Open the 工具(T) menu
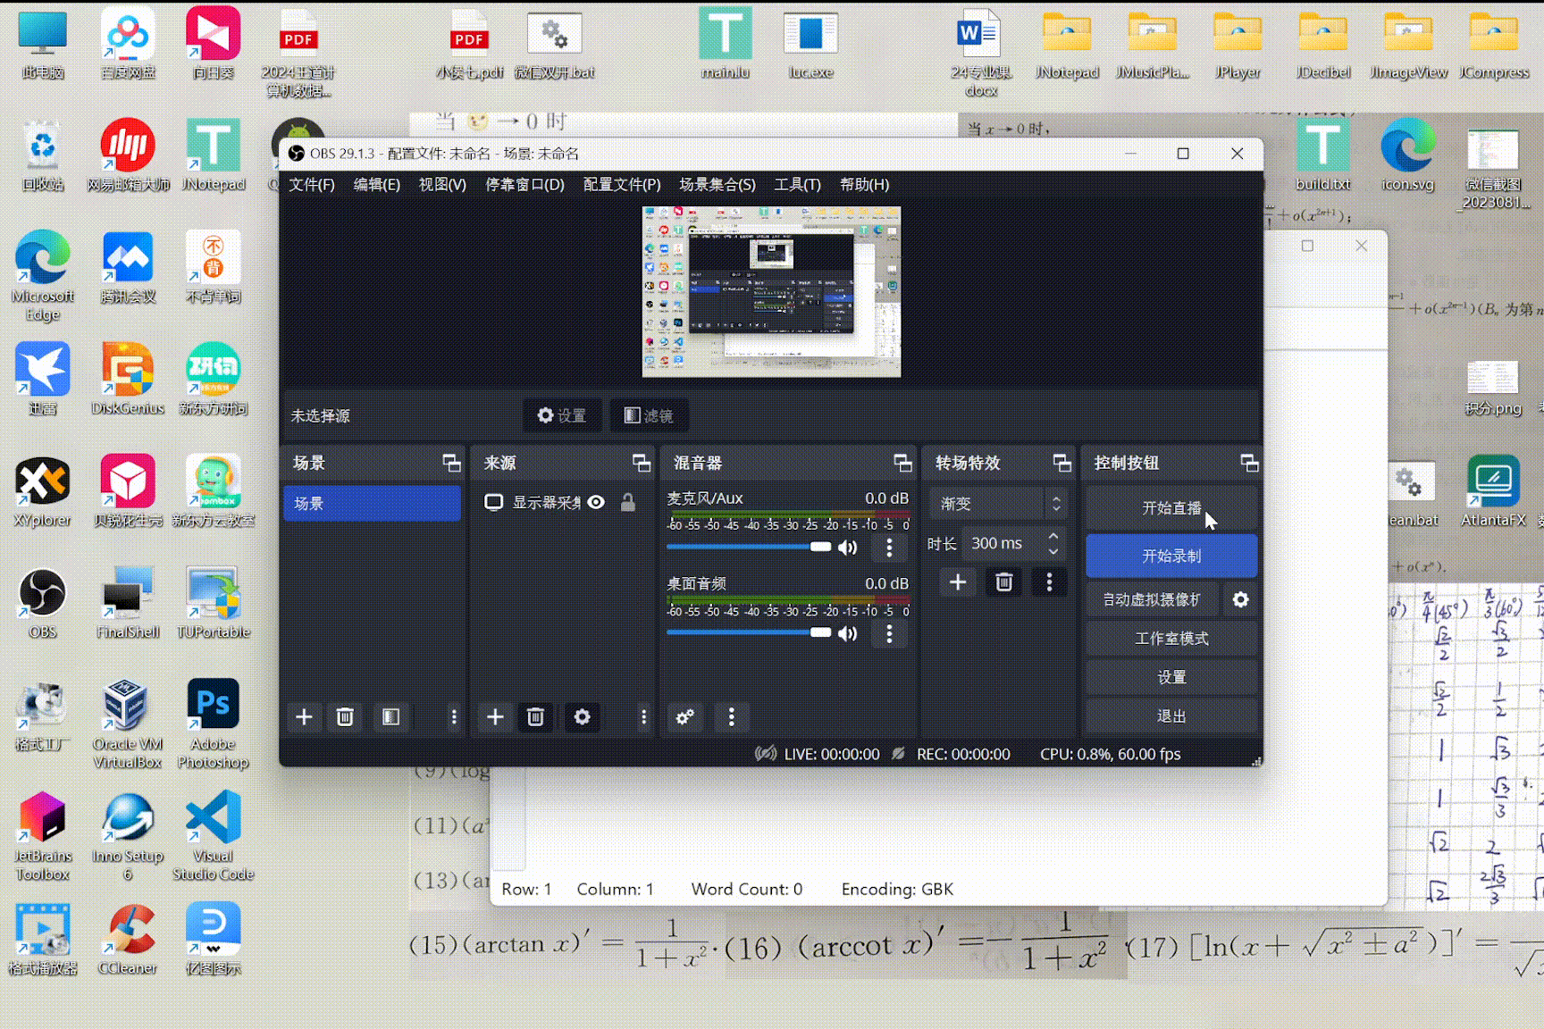 tap(797, 185)
